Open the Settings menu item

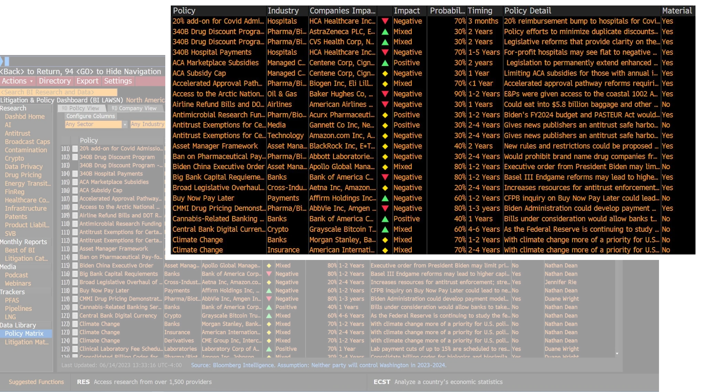[x=118, y=81]
